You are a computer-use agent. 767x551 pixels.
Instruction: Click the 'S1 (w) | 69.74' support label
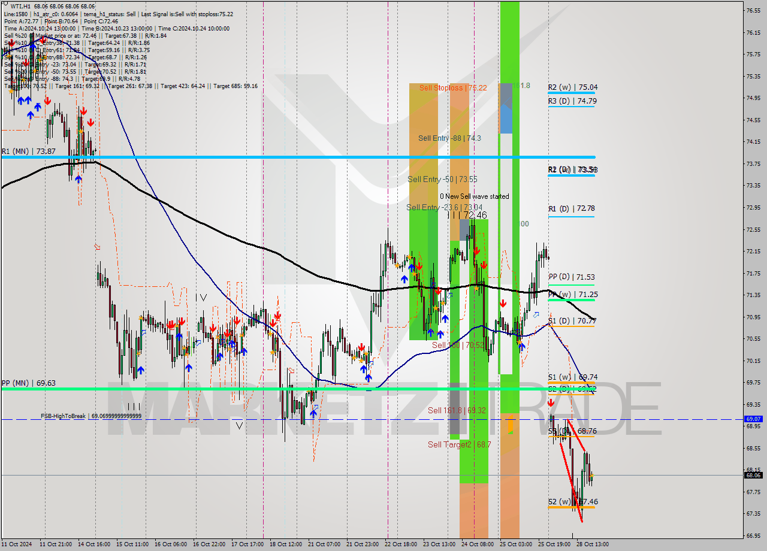pos(572,377)
